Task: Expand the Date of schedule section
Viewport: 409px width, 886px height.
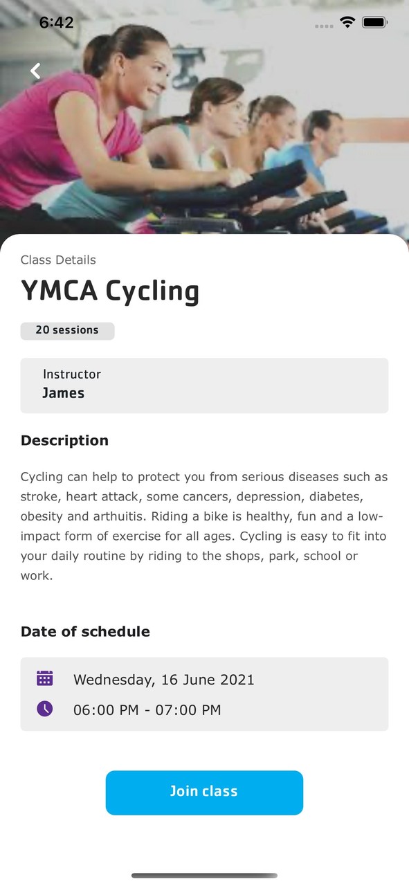Action: 85,631
